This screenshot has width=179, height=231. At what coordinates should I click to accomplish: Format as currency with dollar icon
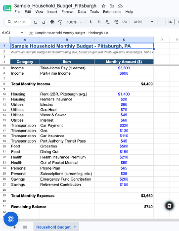pyautogui.click(x=90, y=22)
